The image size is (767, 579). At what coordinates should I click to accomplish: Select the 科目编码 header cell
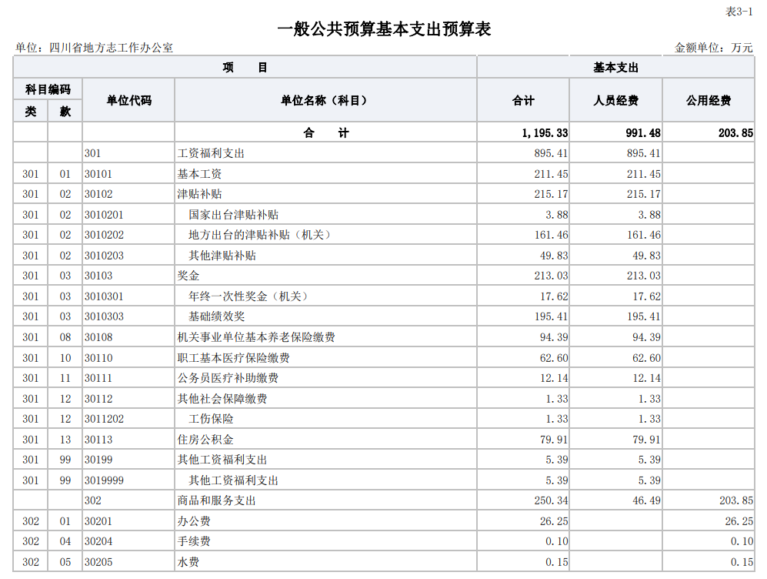48,90
